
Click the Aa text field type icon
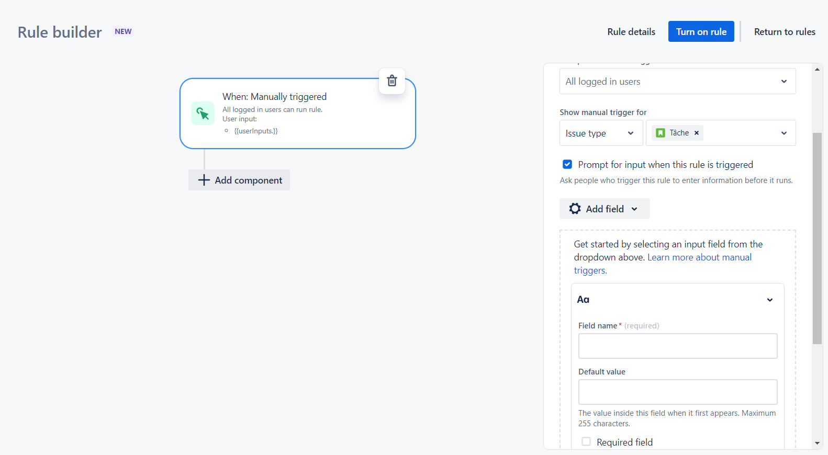pyautogui.click(x=583, y=300)
